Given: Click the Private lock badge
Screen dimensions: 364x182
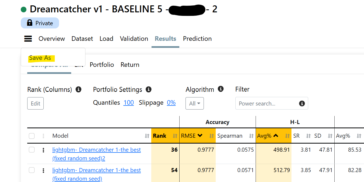Looking at the screenshot, I should click(40, 23).
